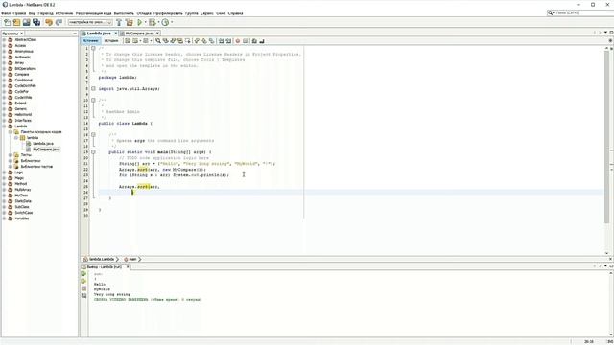This screenshot has width=614, height=345.
Task: Open the configuration combo box in toolbar
Action: pyautogui.click(x=90, y=22)
